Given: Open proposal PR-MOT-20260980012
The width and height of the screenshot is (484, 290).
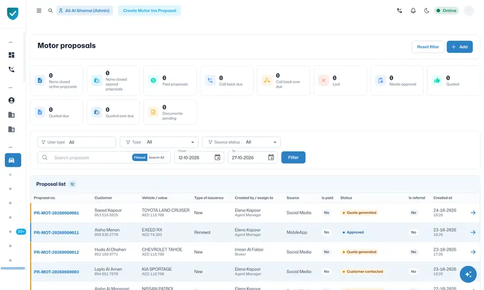Looking at the screenshot, I should pyautogui.click(x=56, y=252).
